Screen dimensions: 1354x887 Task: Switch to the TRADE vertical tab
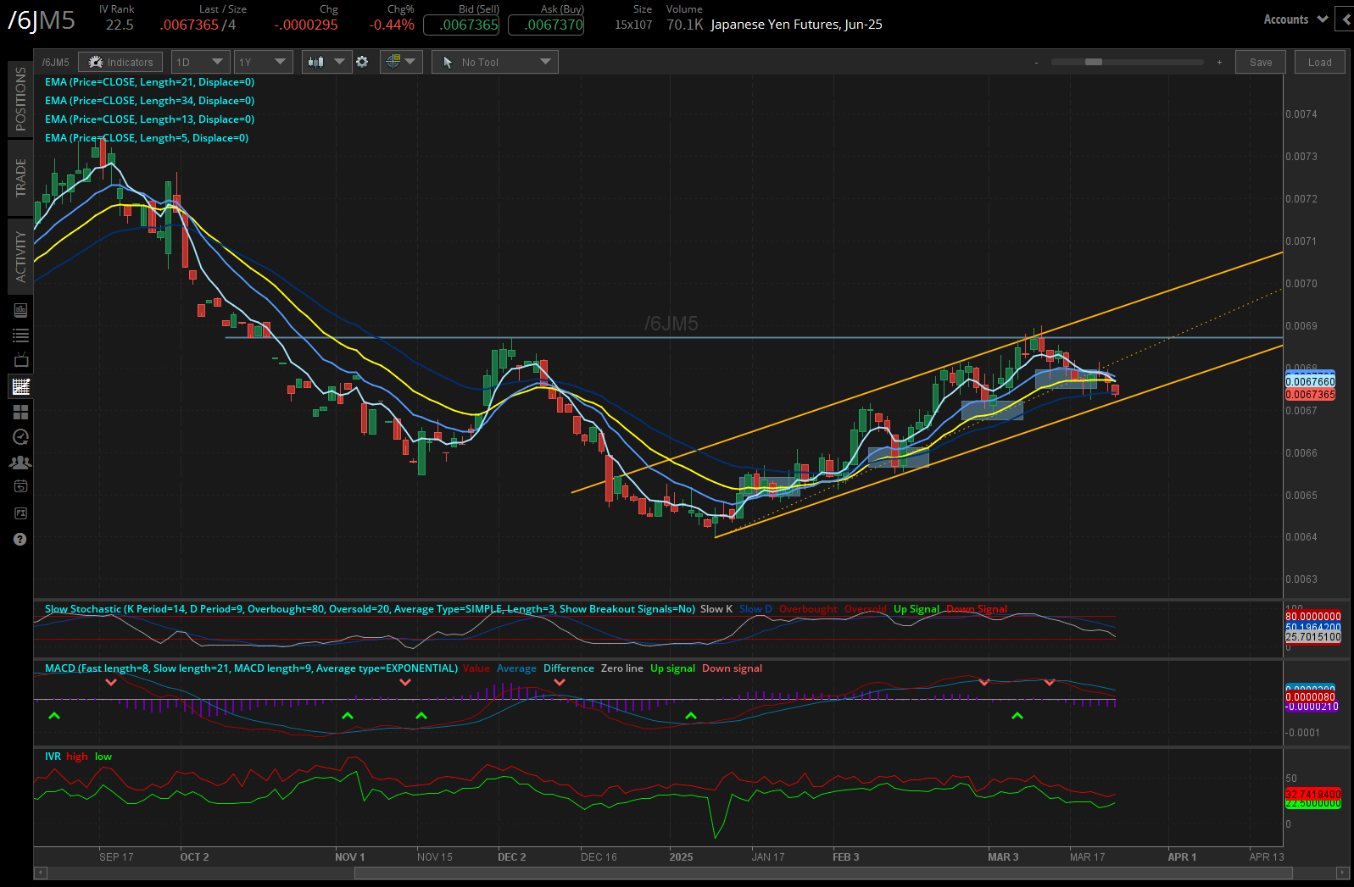[20, 178]
